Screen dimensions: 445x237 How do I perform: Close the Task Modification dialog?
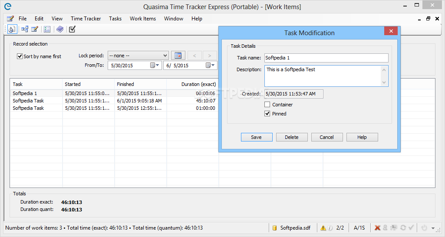point(391,31)
